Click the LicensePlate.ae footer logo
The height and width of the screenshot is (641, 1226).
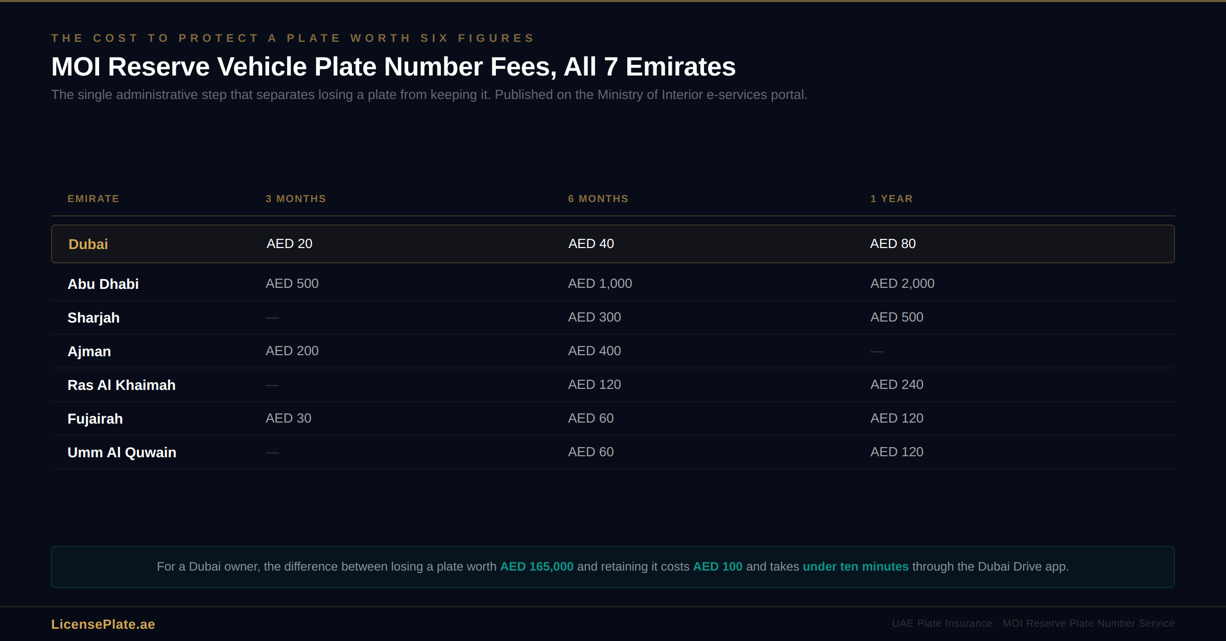[103, 624]
